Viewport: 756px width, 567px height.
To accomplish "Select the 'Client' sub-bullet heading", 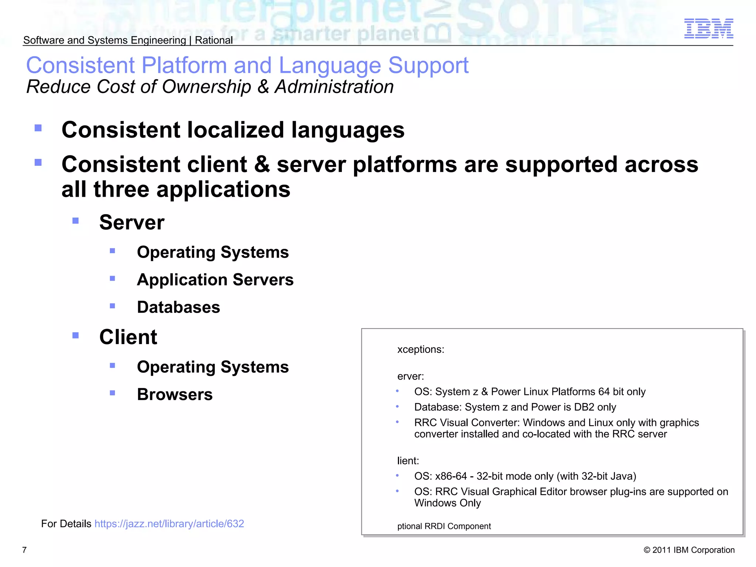I will tap(128, 337).
